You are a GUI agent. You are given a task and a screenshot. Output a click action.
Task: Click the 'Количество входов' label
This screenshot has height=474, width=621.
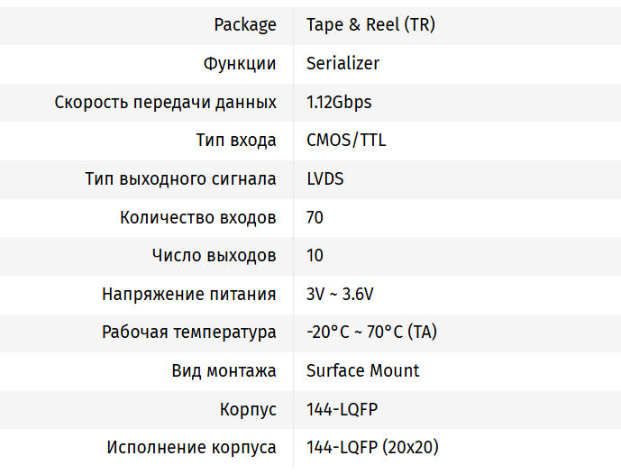pos(198,218)
